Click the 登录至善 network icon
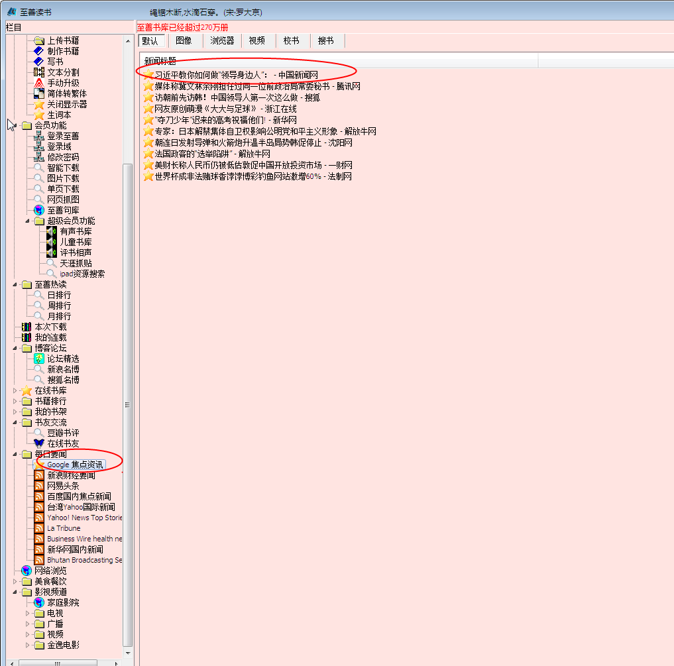 pyautogui.click(x=39, y=137)
